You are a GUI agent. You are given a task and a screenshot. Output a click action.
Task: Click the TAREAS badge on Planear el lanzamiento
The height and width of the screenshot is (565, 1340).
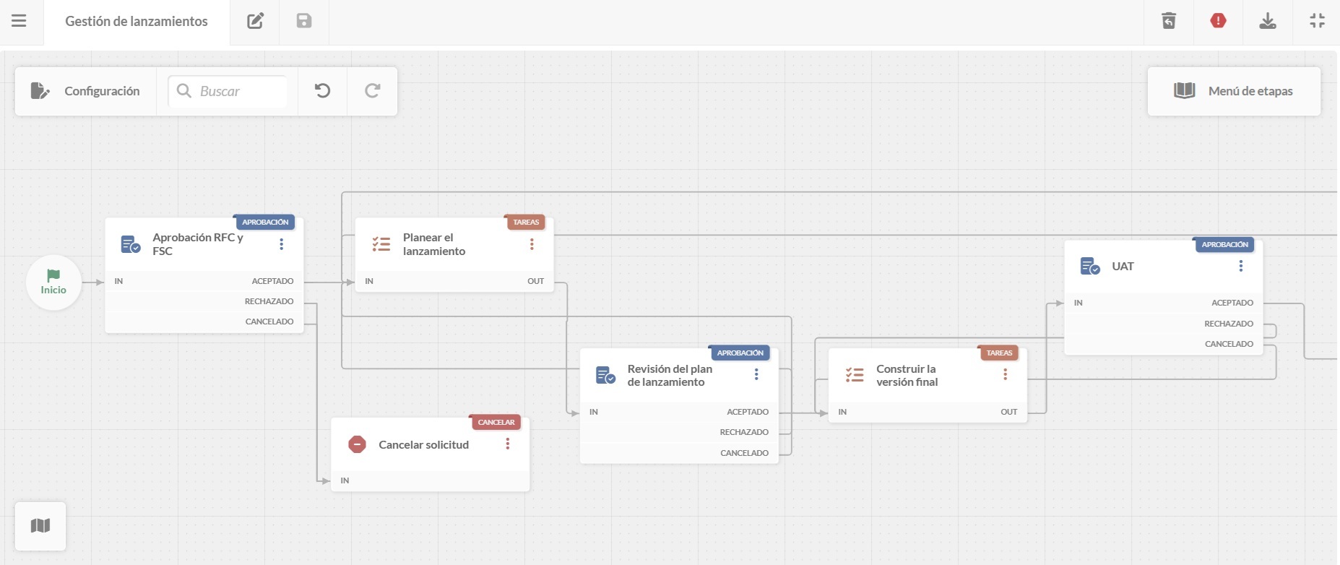point(526,222)
